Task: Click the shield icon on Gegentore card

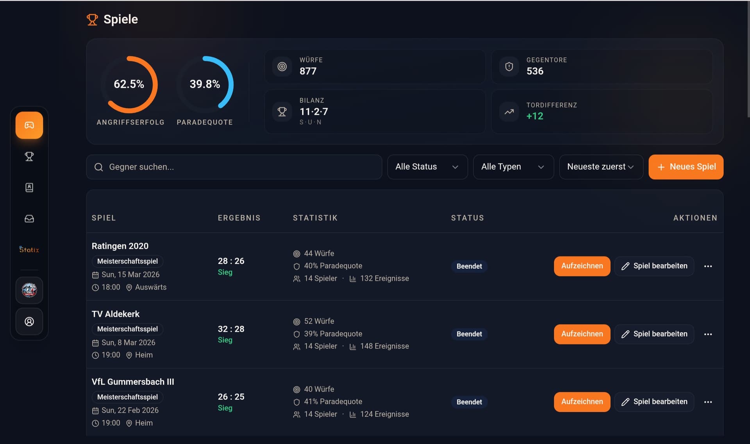Action: [x=509, y=66]
